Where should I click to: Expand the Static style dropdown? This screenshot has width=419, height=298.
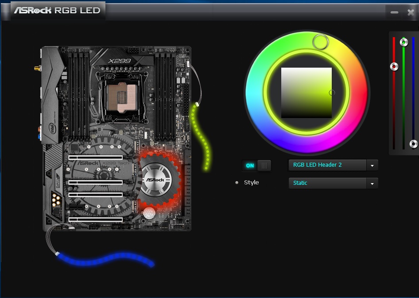click(333, 183)
